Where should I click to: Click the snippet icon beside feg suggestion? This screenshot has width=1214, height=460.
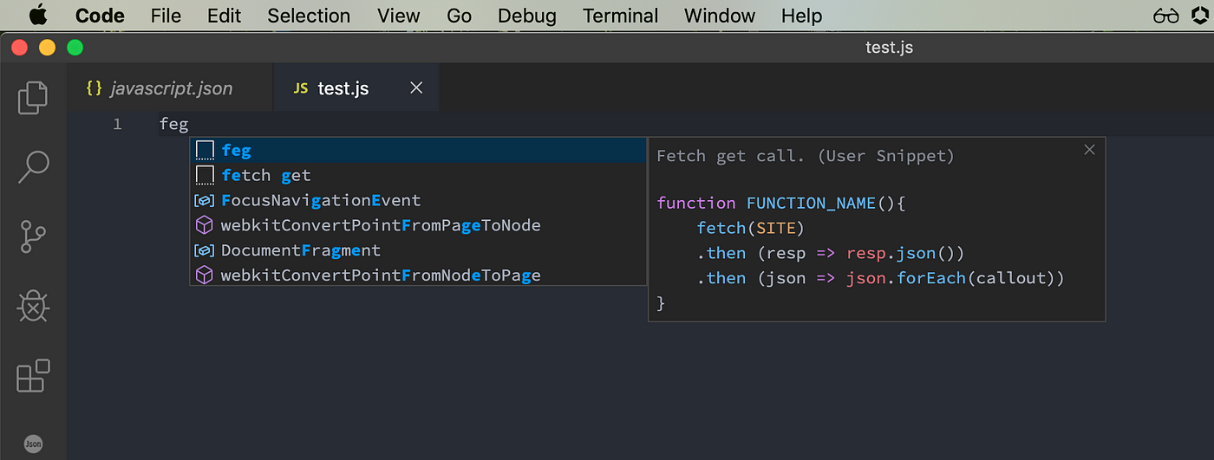tap(205, 151)
